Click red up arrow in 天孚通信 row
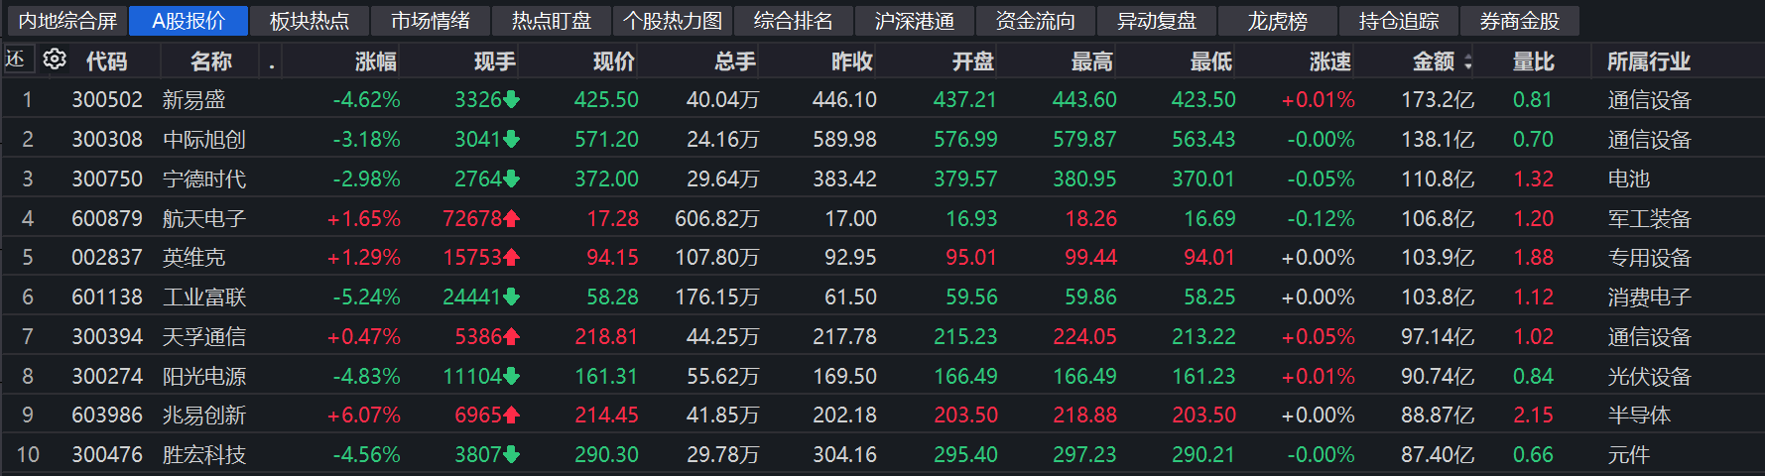This screenshot has height=476, width=1765. (x=512, y=337)
